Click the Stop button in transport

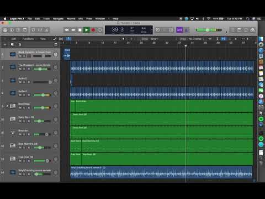tap(80, 30)
